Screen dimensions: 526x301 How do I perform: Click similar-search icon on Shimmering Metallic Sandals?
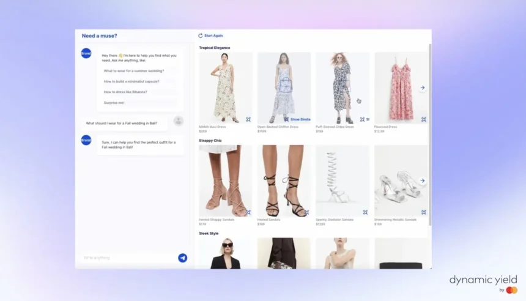pos(424,212)
